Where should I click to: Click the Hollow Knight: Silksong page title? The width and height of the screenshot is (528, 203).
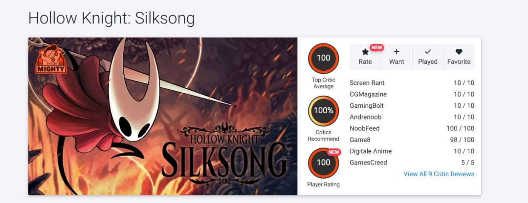[x=111, y=18]
